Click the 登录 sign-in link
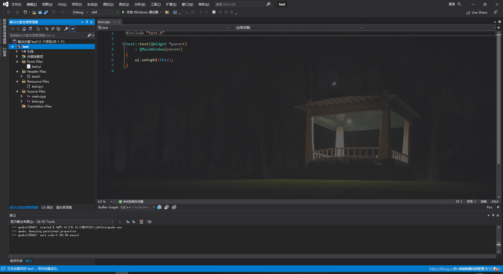Image resolution: width=503 pixels, height=274 pixels. tap(452, 4)
